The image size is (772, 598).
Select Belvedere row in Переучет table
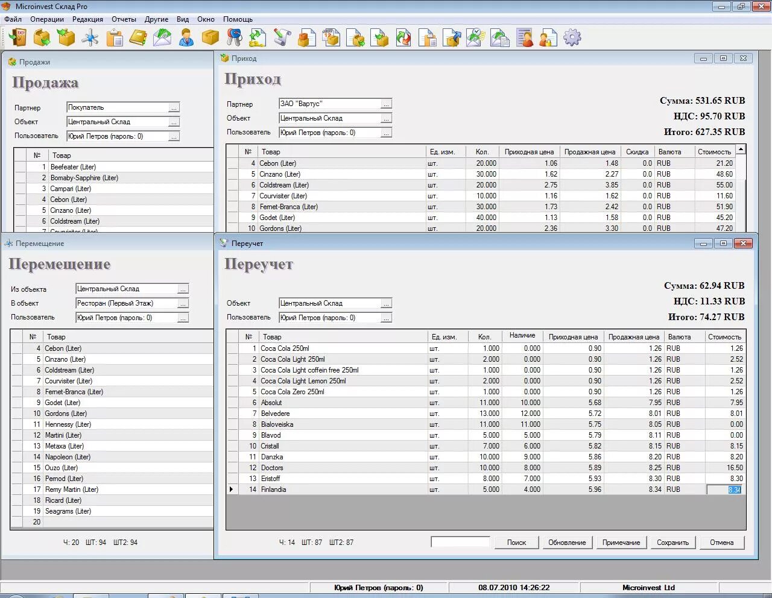click(x=486, y=414)
